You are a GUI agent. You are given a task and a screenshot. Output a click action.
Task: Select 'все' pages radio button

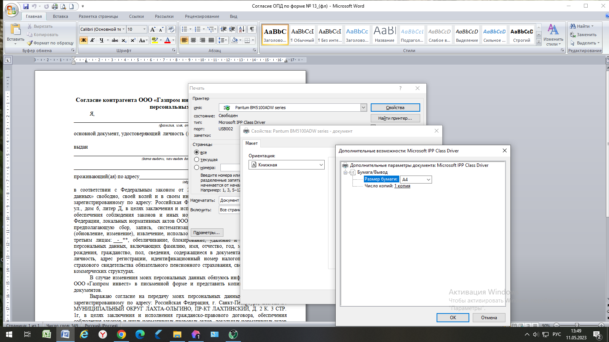[196, 152]
